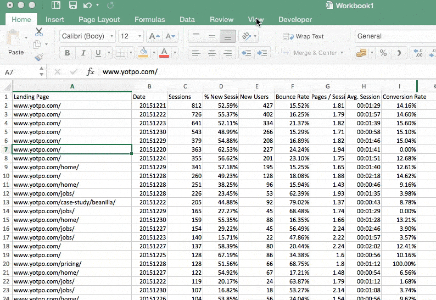Select the Format Painter brush
This screenshot has height=300, width=436.
coord(39,57)
